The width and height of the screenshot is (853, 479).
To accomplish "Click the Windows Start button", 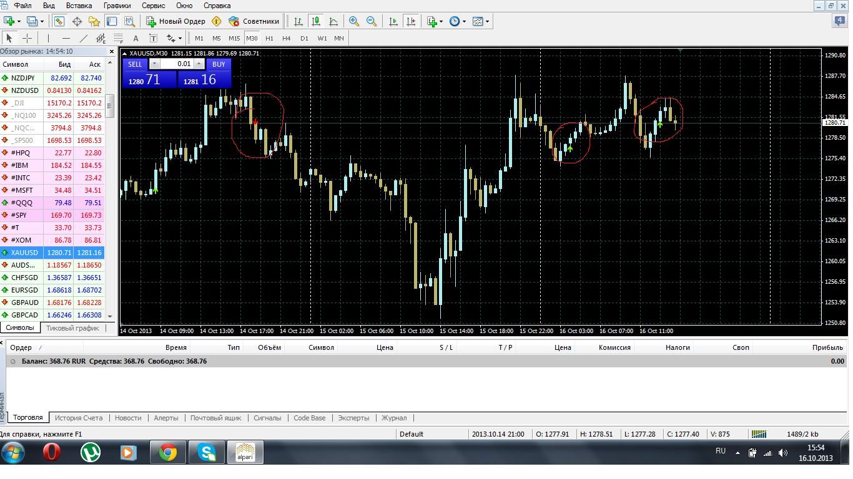I will point(12,452).
